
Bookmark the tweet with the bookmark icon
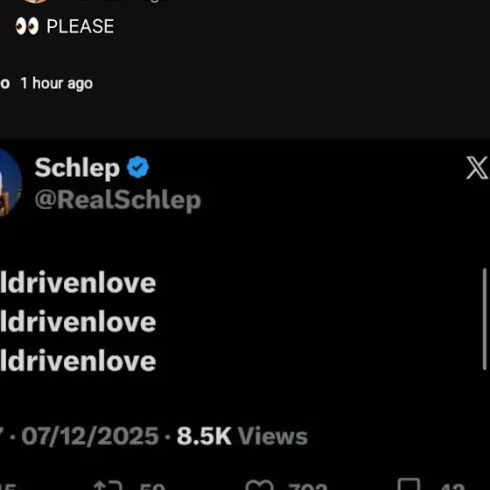[x=409, y=485]
